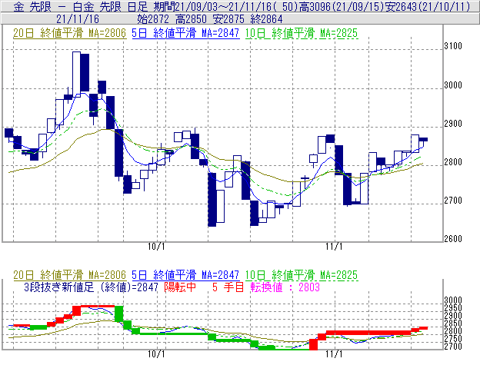Click the 10/1 date label under the lower chart
The image size is (480, 365).
pyautogui.click(x=156, y=354)
